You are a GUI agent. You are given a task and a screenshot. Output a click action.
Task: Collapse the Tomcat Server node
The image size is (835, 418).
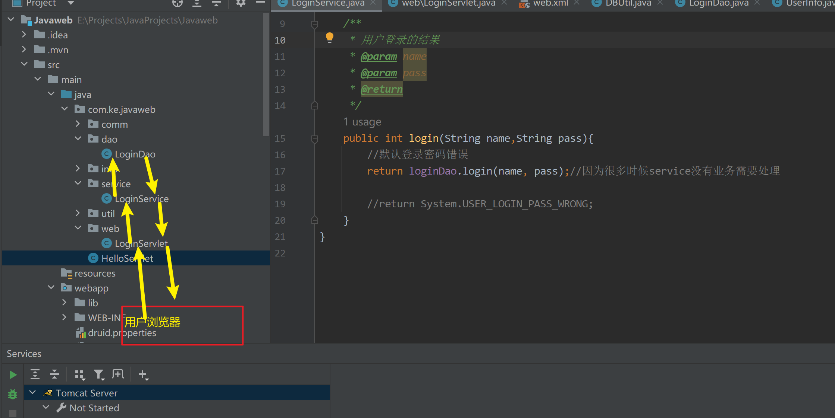[x=33, y=393]
